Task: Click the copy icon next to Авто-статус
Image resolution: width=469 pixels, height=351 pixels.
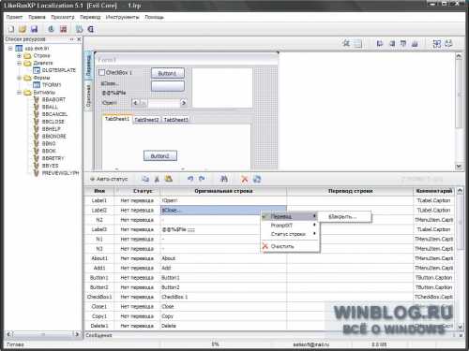Action: pyautogui.click(x=145, y=179)
